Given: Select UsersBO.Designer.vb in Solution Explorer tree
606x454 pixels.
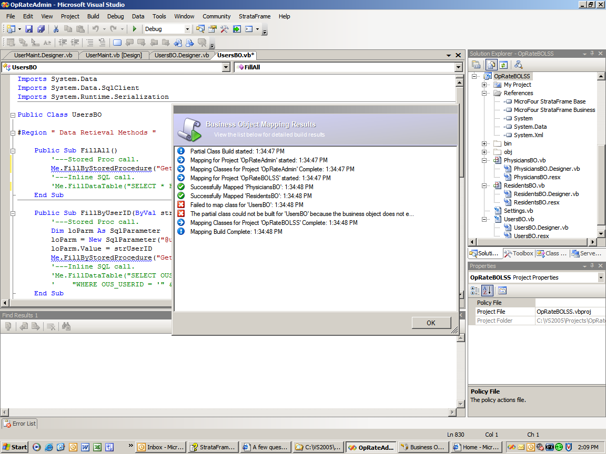Looking at the screenshot, I should 541,228.
